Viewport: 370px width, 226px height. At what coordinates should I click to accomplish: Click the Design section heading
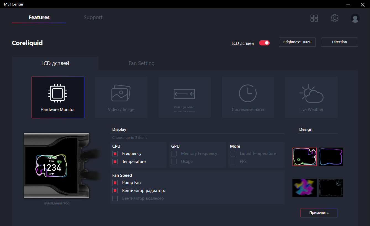pos(306,129)
